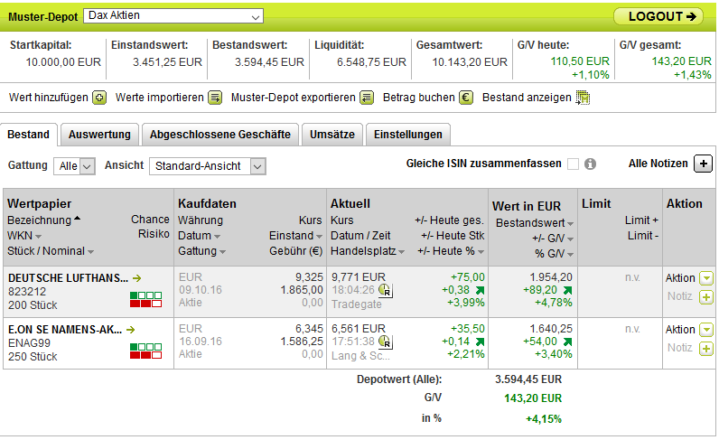This screenshot has height=440, width=719.
Task: Sort the table by Bezeichnung
Action: coord(39,220)
